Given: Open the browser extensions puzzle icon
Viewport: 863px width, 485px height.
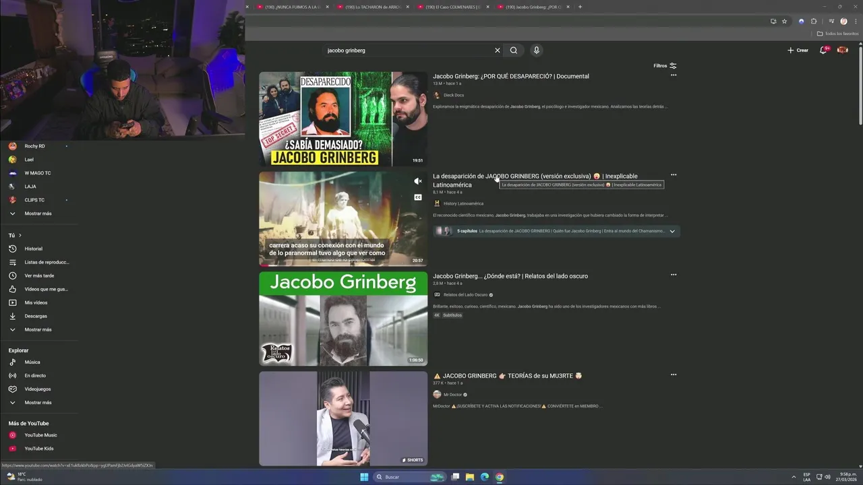Looking at the screenshot, I should 814,21.
